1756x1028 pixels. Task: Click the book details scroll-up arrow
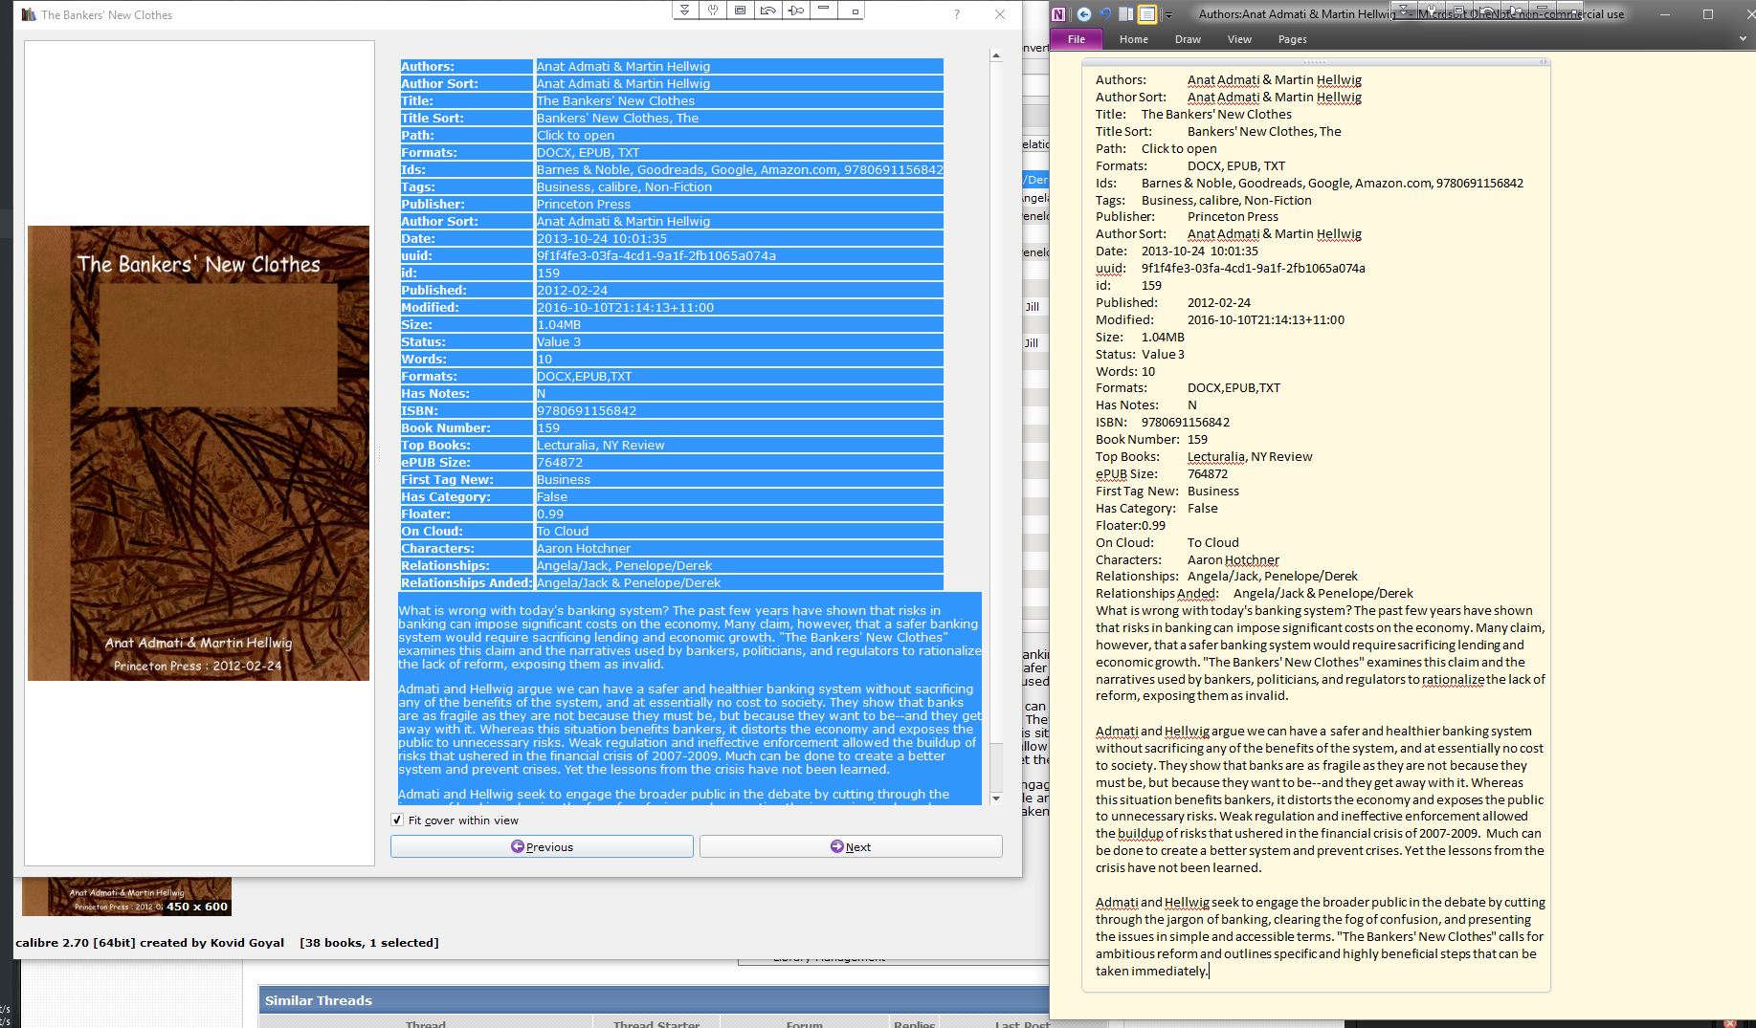pos(995,55)
